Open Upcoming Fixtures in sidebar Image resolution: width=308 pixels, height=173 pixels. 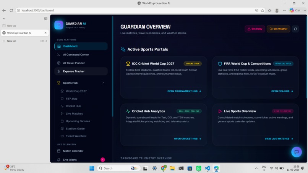(78, 121)
